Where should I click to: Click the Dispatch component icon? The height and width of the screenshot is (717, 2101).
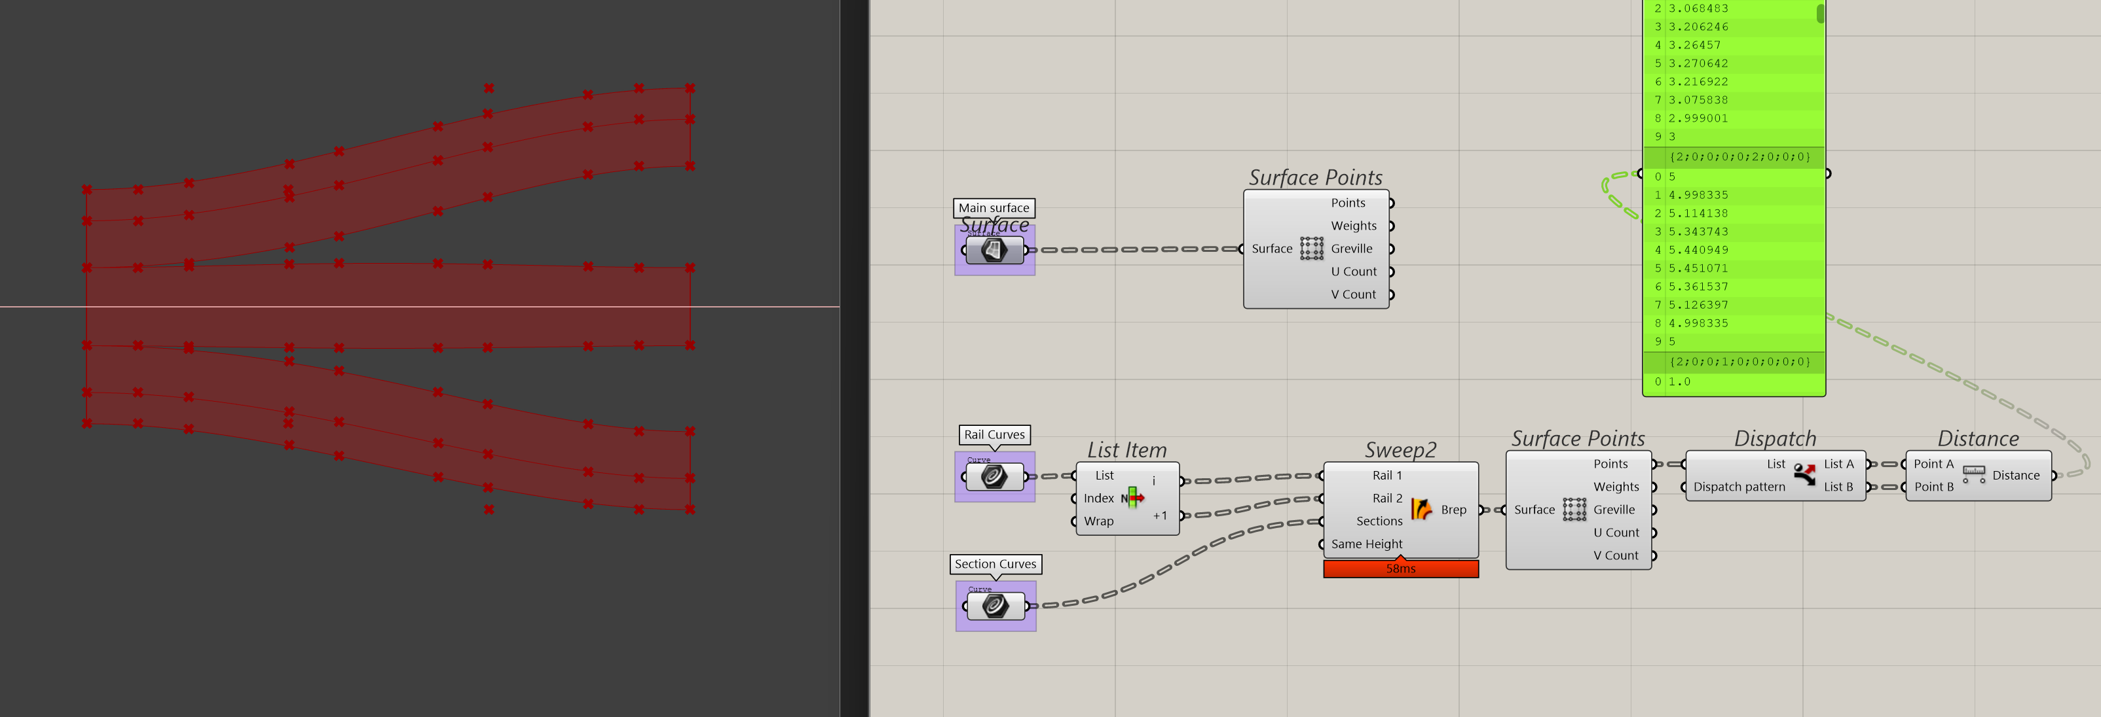pos(1805,474)
